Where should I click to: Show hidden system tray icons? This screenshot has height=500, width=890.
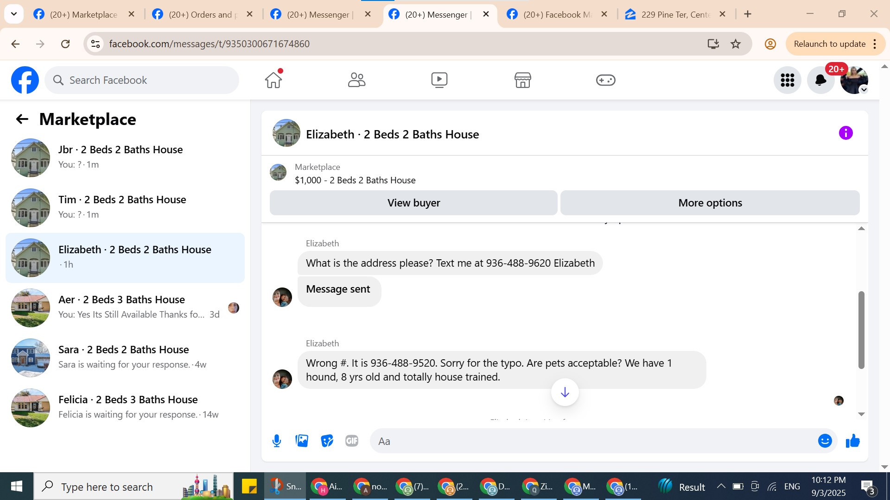[x=721, y=486]
